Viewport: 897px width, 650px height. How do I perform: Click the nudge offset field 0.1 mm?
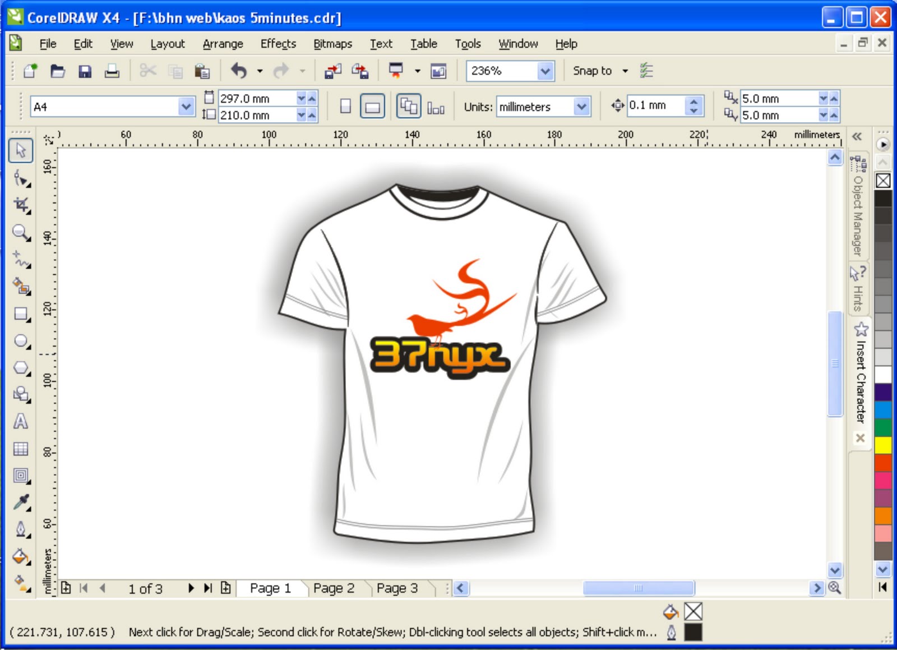(655, 105)
